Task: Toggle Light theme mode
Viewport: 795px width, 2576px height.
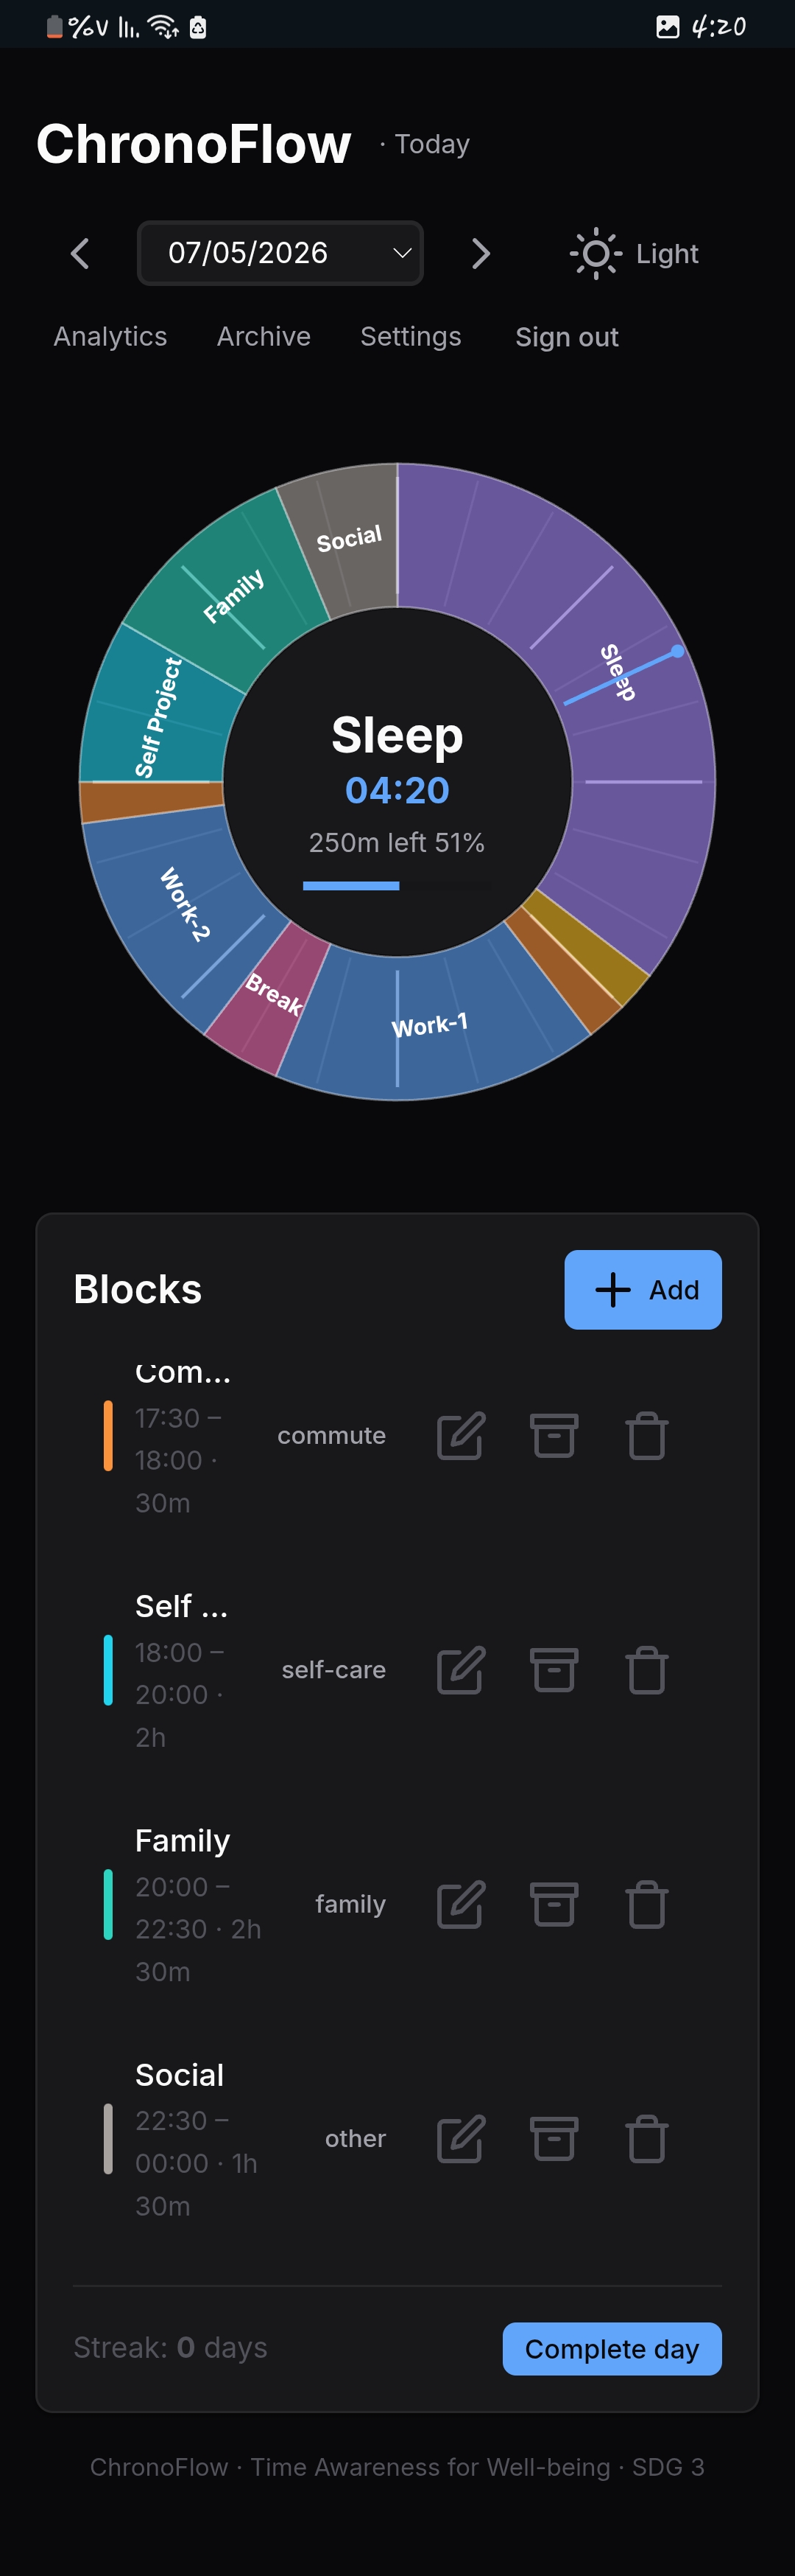Action: click(633, 253)
